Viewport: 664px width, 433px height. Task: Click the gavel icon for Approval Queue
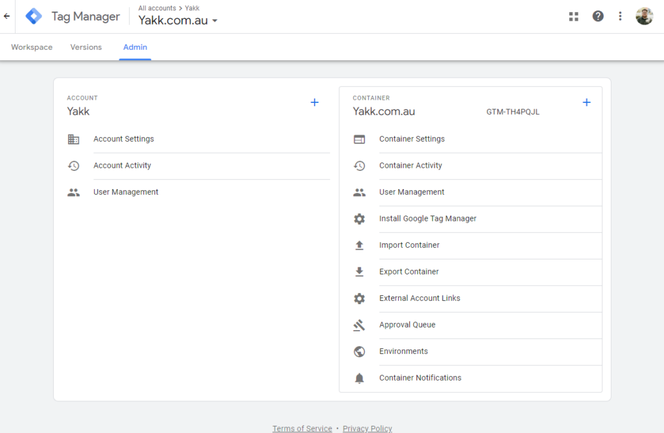click(x=359, y=325)
